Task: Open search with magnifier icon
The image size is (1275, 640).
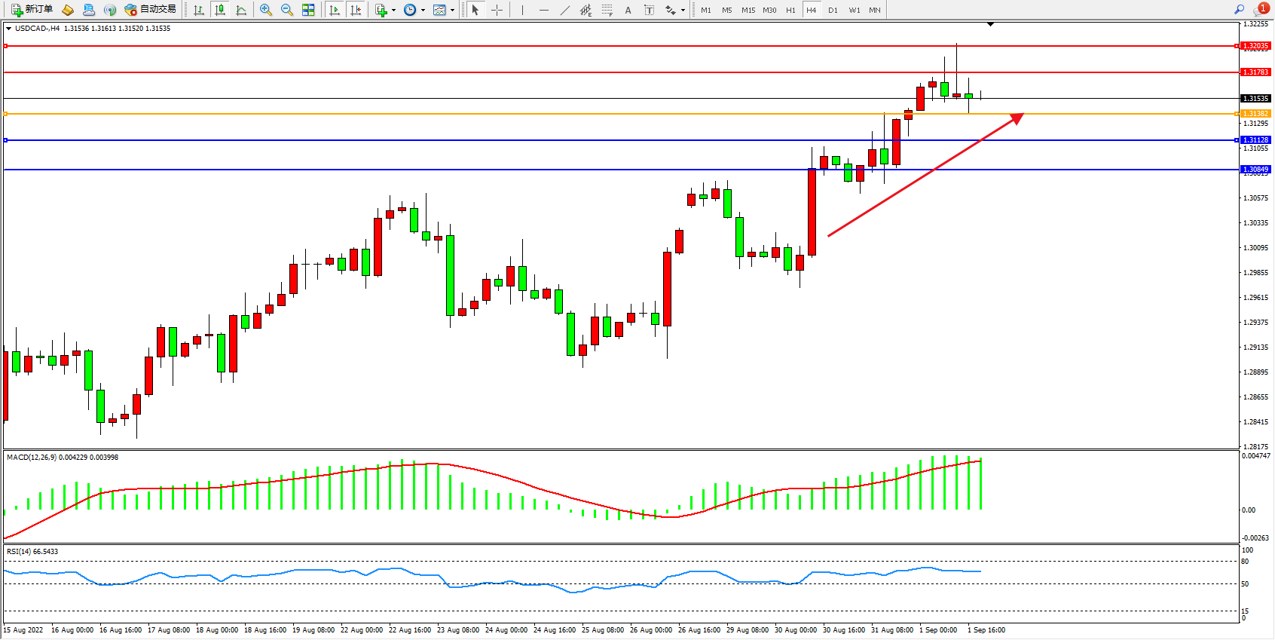Action: click(1239, 10)
